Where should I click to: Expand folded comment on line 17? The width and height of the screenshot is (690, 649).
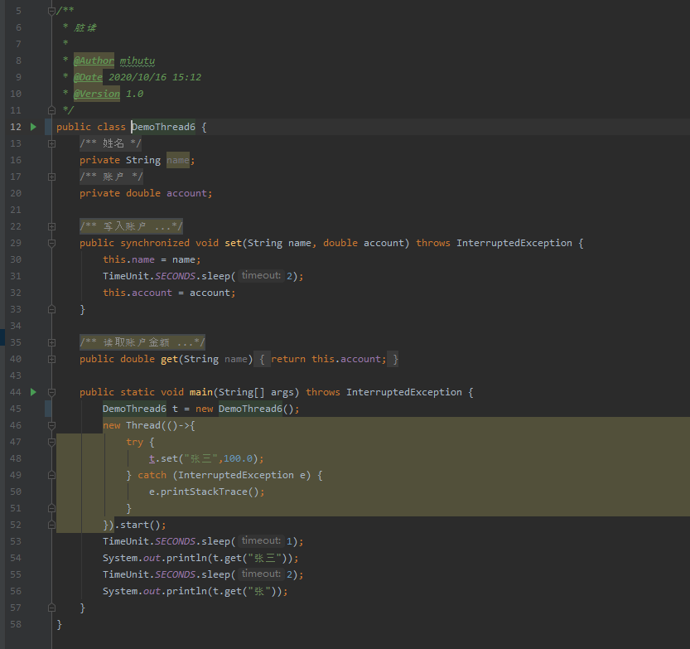[x=51, y=177]
